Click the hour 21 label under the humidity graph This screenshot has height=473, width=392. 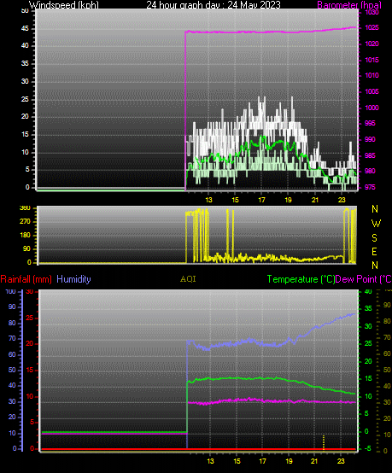pos(314,461)
